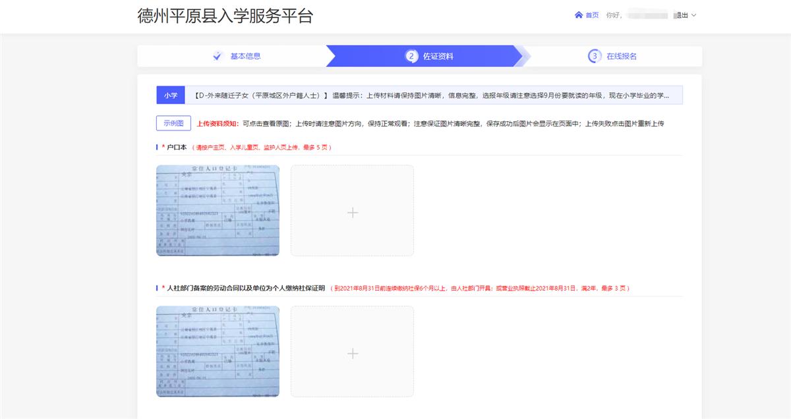Click the 退出 logout text
791x419 pixels.
[681, 15]
